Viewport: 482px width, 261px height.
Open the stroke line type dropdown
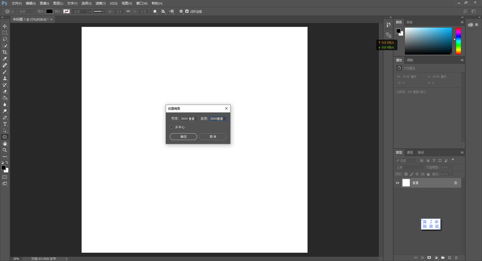pos(99,11)
